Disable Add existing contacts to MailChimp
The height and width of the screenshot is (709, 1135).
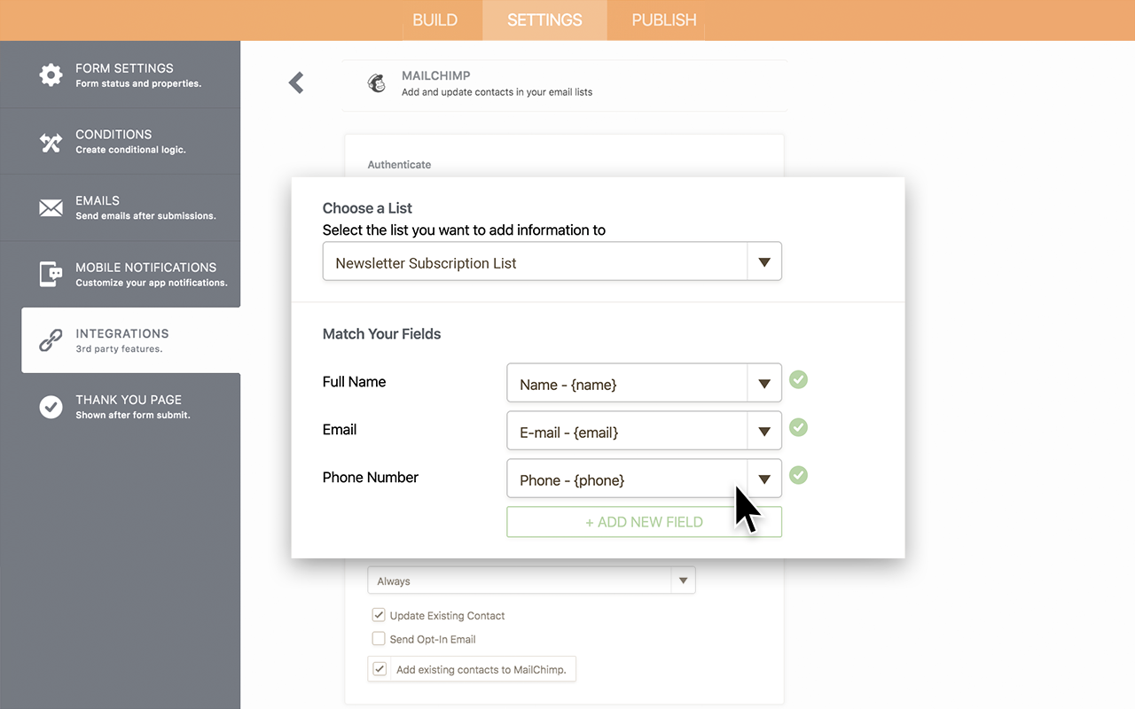pyautogui.click(x=380, y=668)
